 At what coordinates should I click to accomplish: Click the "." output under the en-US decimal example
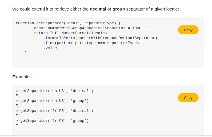pos(19,96)
